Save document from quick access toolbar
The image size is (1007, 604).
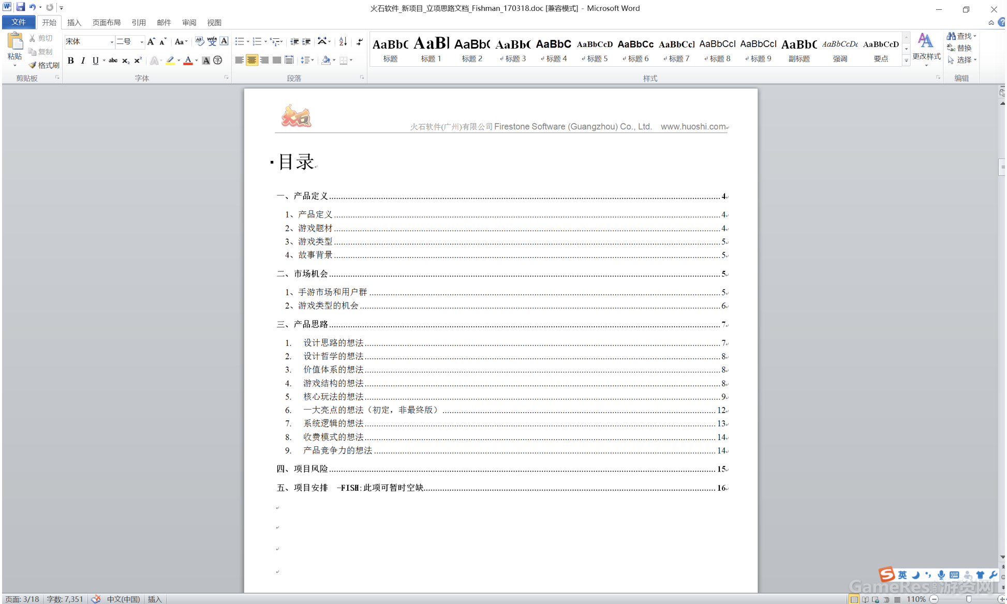21,7
